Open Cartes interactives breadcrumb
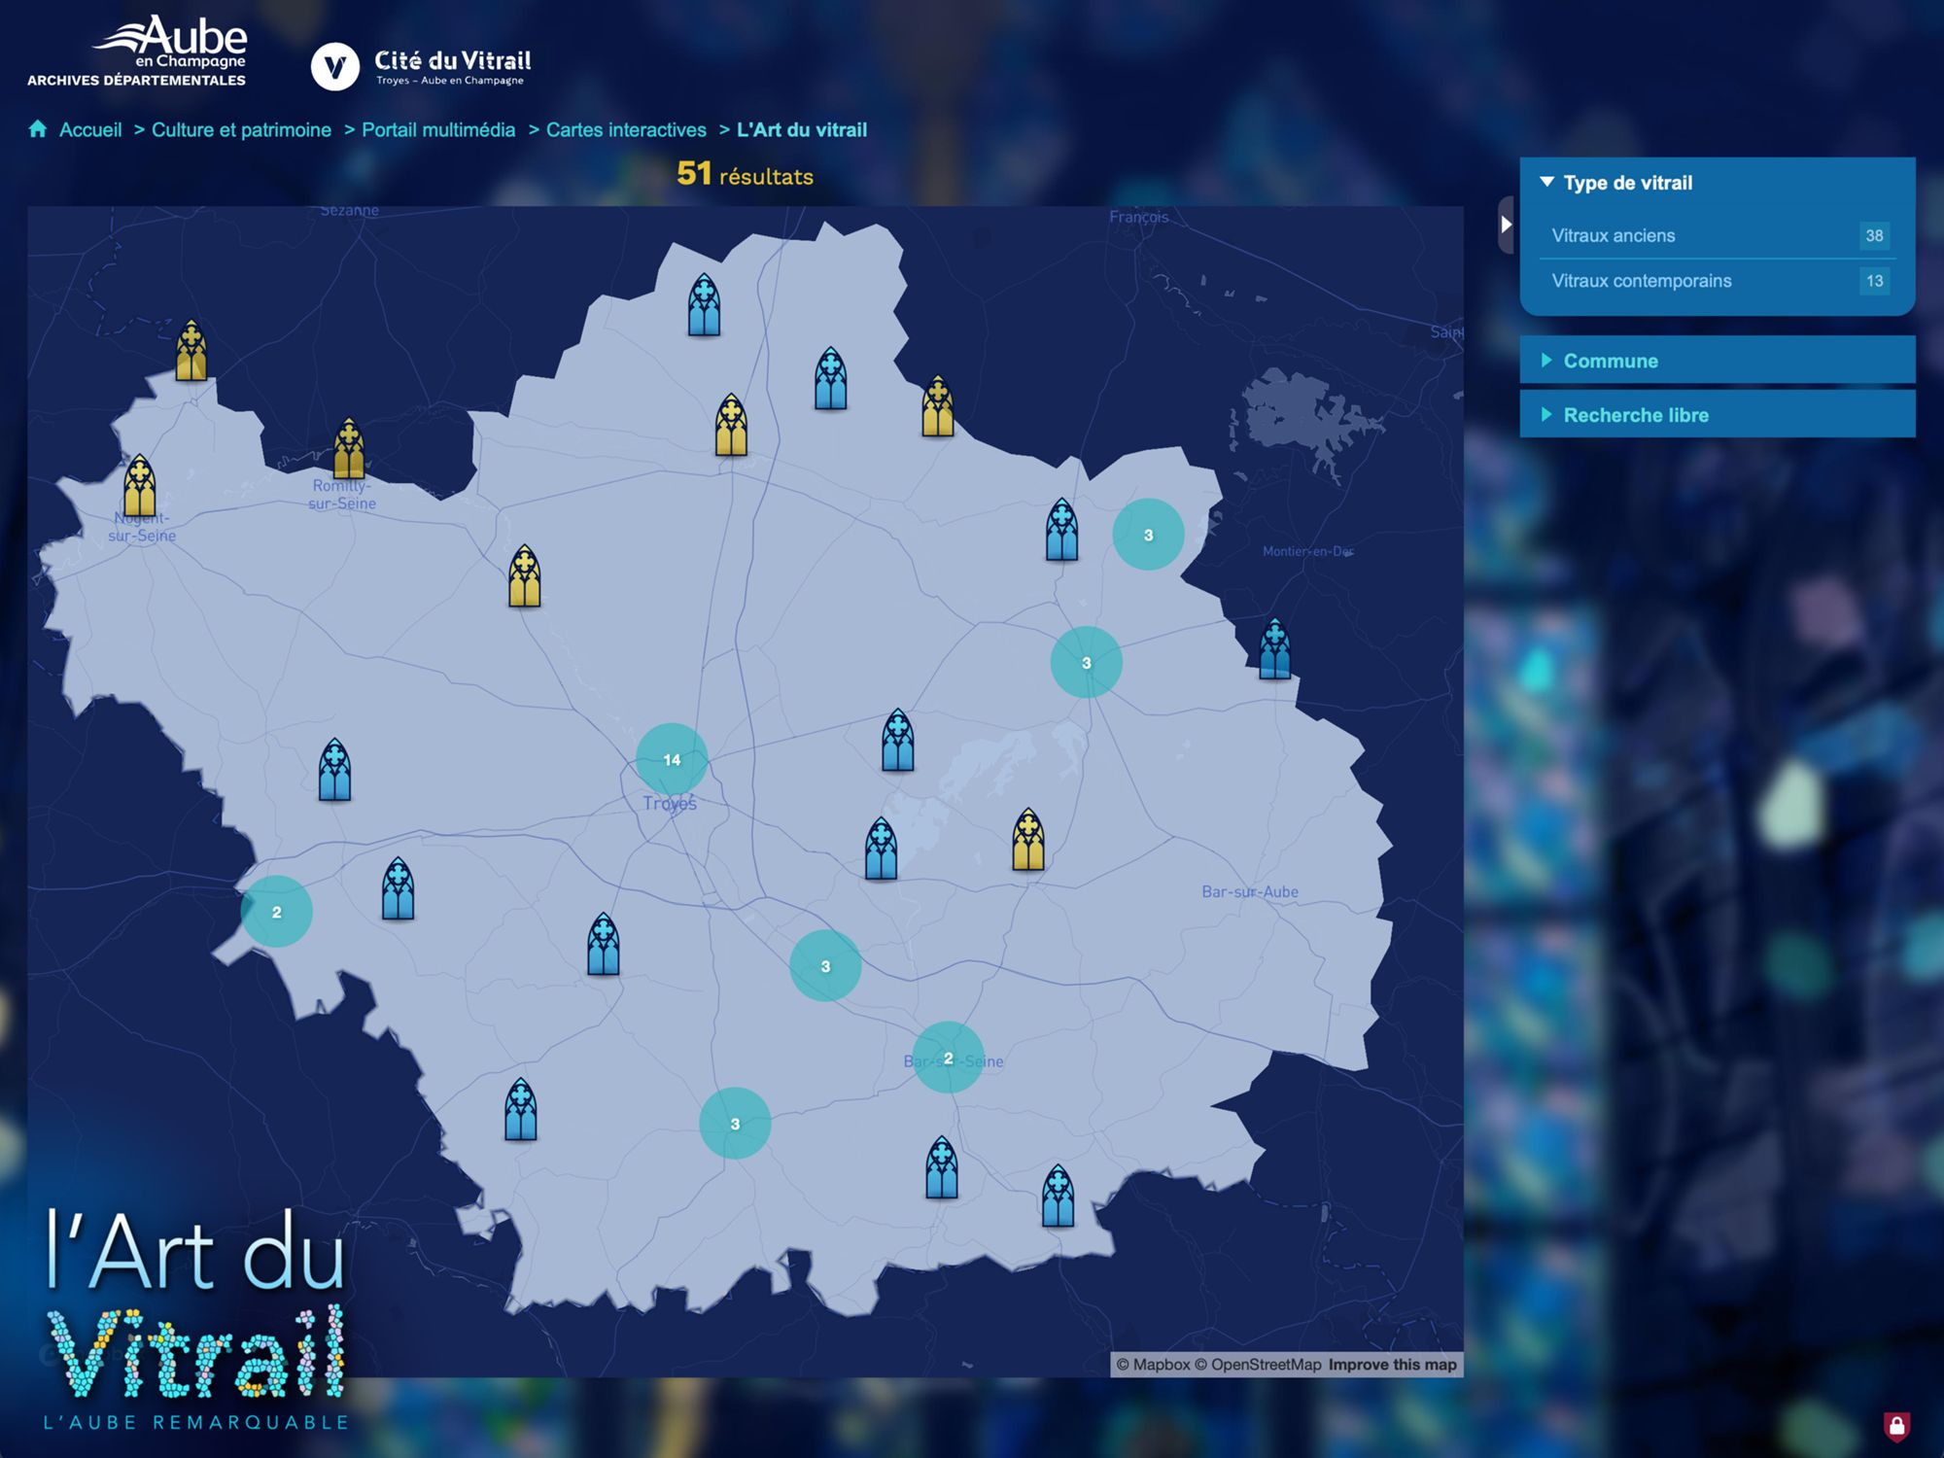 (x=626, y=129)
